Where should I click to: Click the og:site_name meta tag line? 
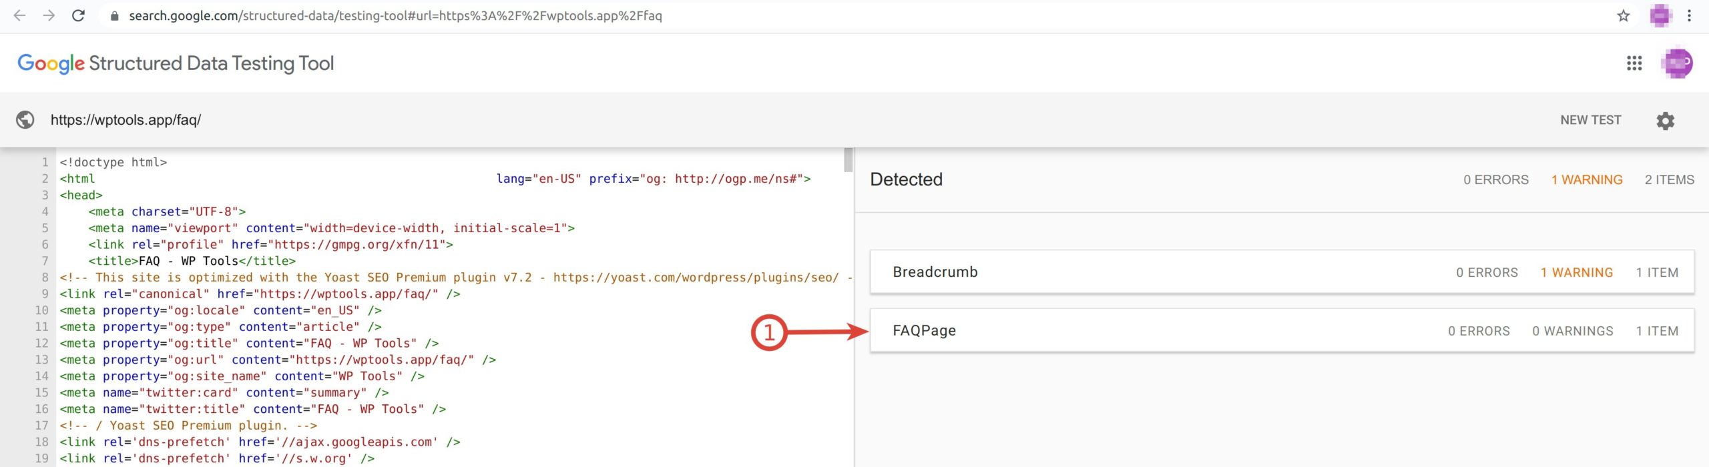(242, 376)
